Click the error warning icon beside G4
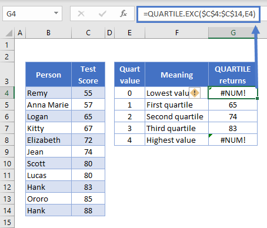 tap(195, 93)
